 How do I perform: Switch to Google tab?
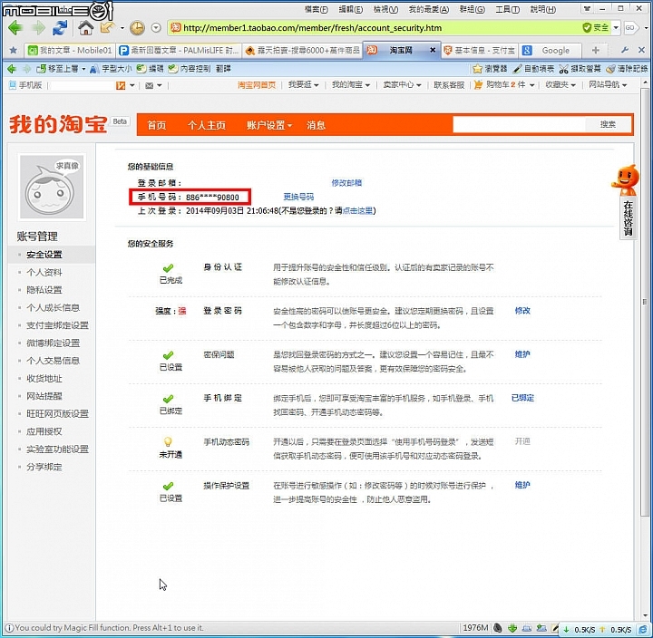click(x=550, y=51)
